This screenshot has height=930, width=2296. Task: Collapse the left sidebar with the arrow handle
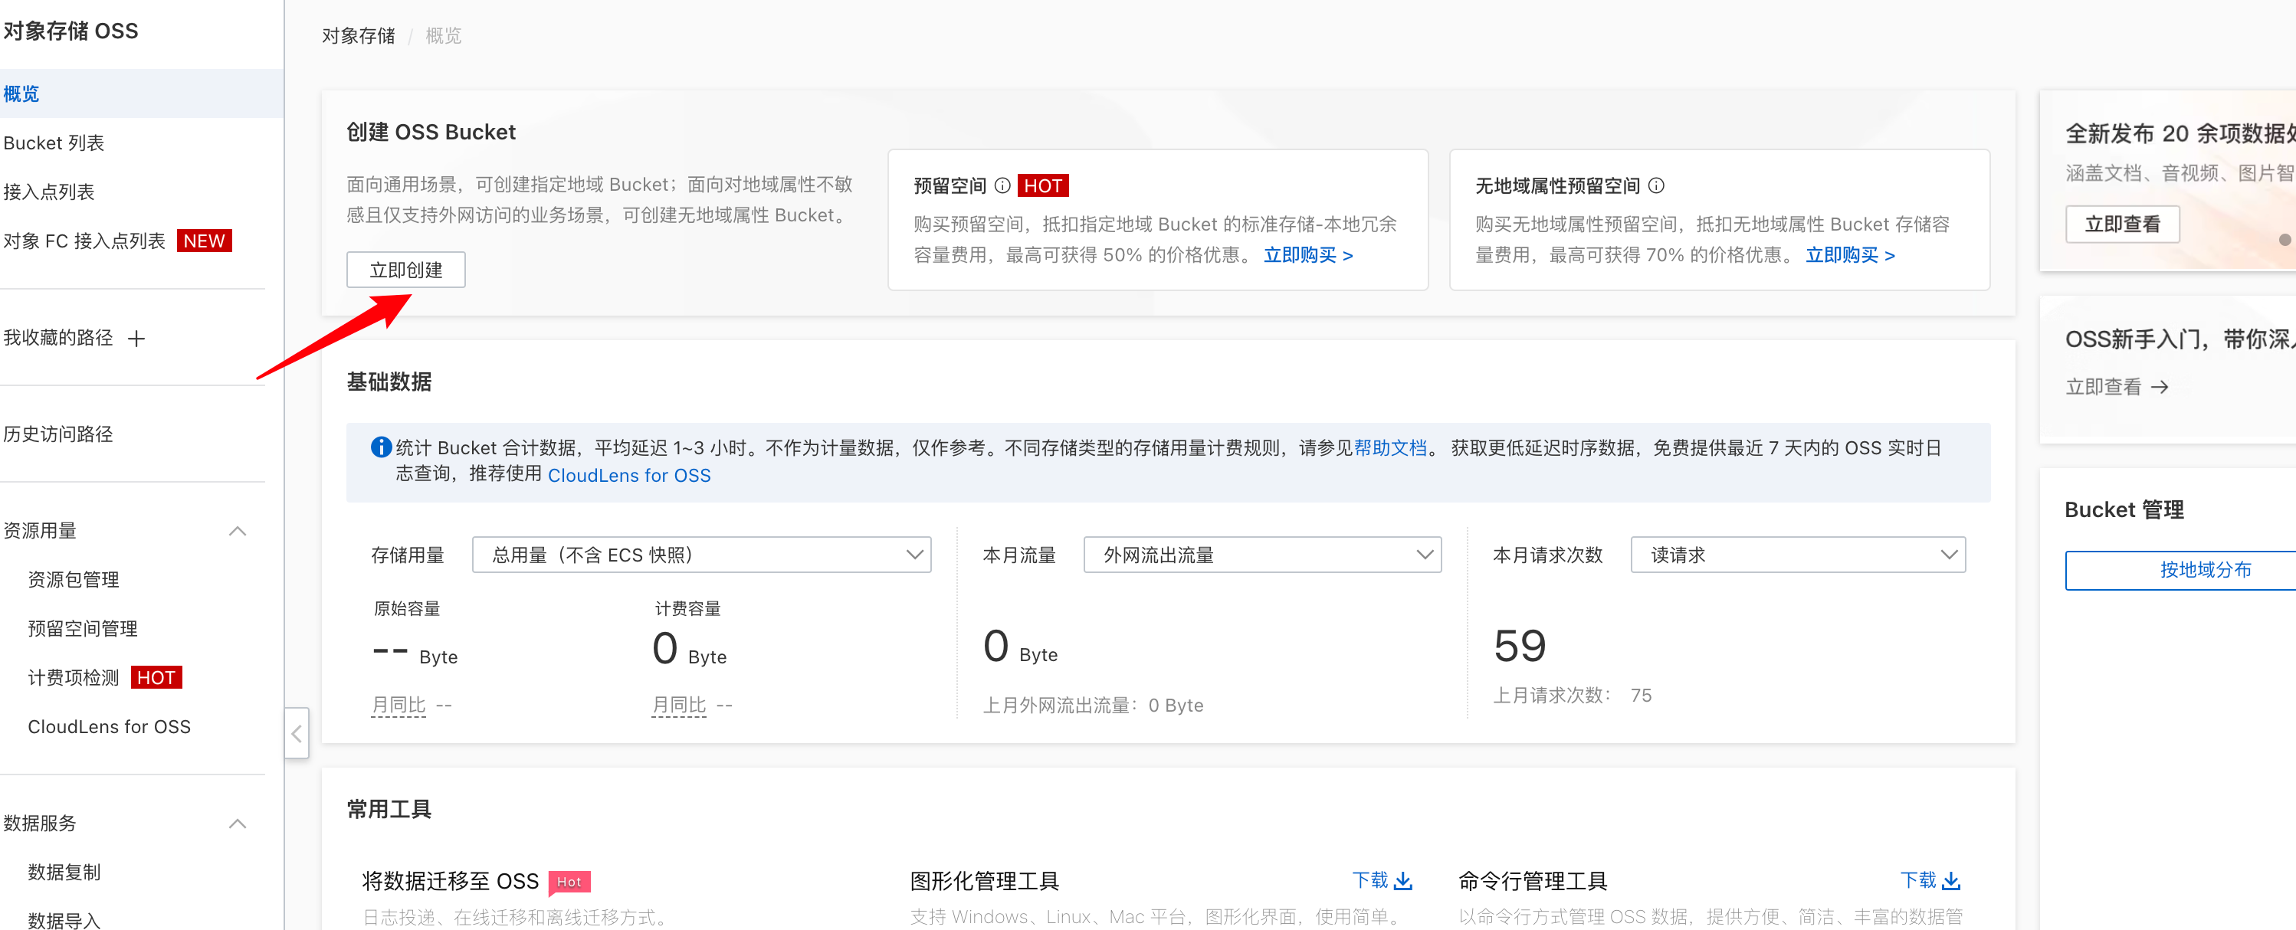point(297,733)
